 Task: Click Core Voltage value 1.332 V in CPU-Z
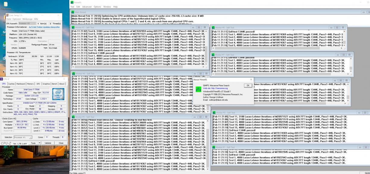pyautogui.click(x=43, y=99)
